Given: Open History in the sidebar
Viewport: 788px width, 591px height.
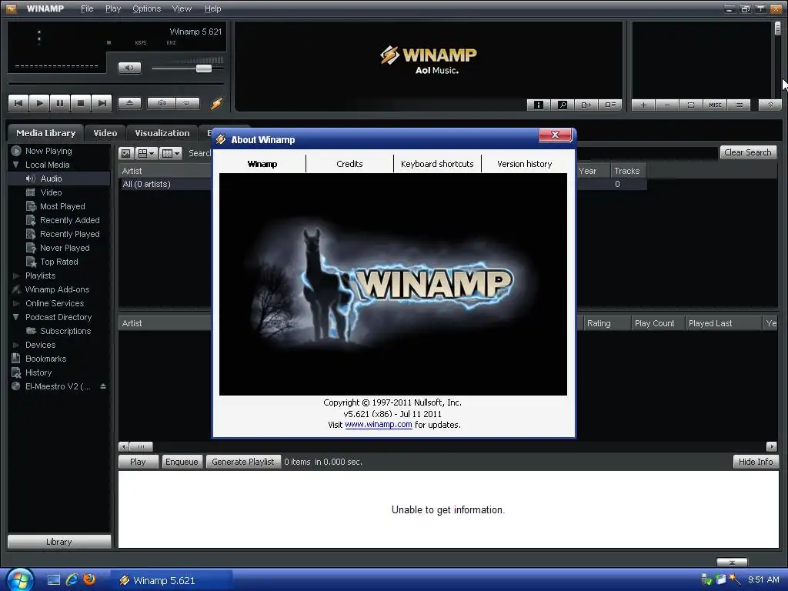Looking at the screenshot, I should click(x=38, y=373).
